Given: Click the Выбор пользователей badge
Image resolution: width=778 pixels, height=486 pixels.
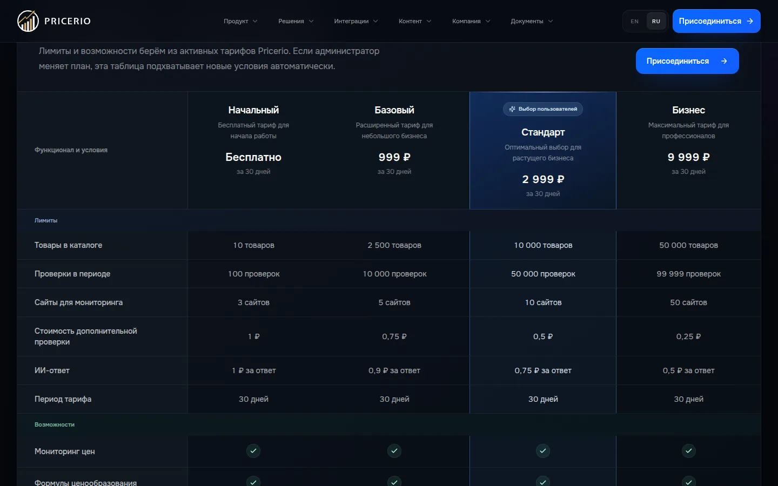Looking at the screenshot, I should tap(543, 109).
